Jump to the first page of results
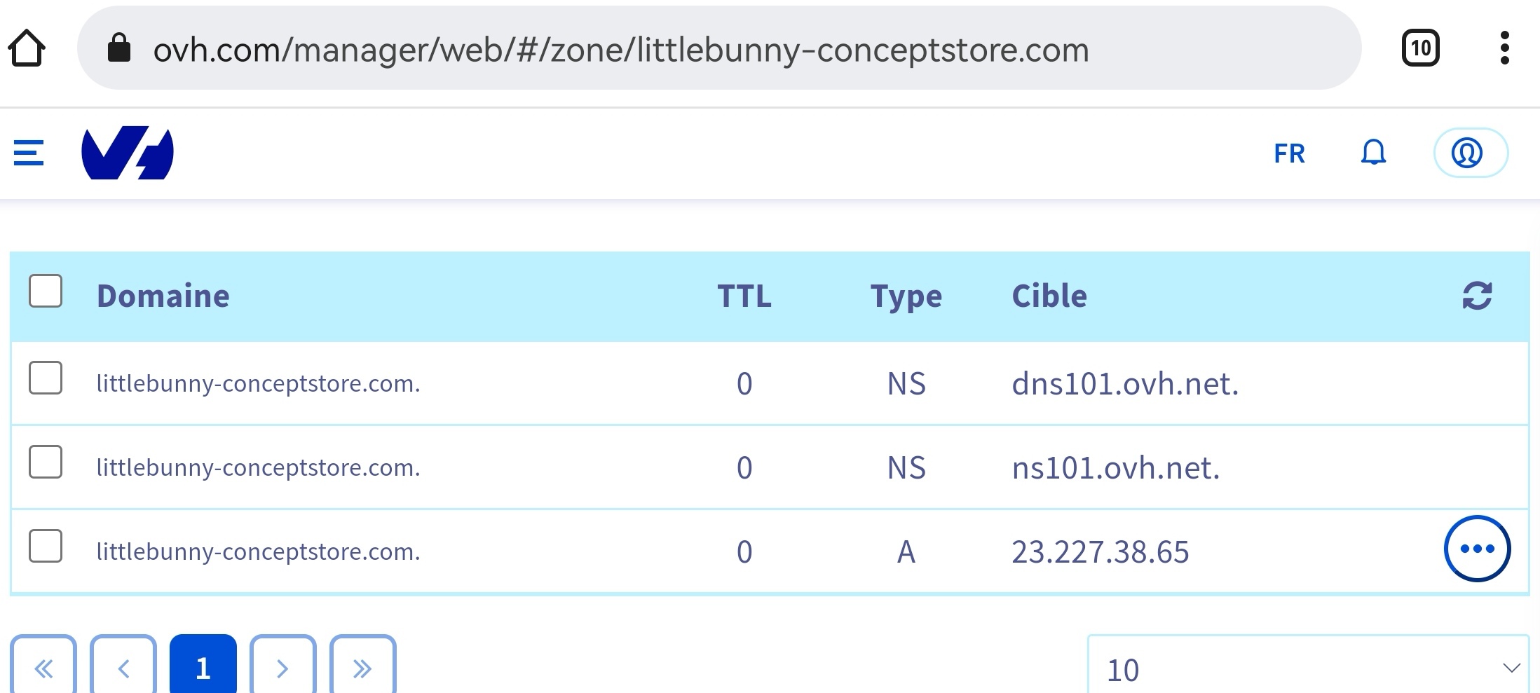The image size is (1540, 693). coord(43,666)
